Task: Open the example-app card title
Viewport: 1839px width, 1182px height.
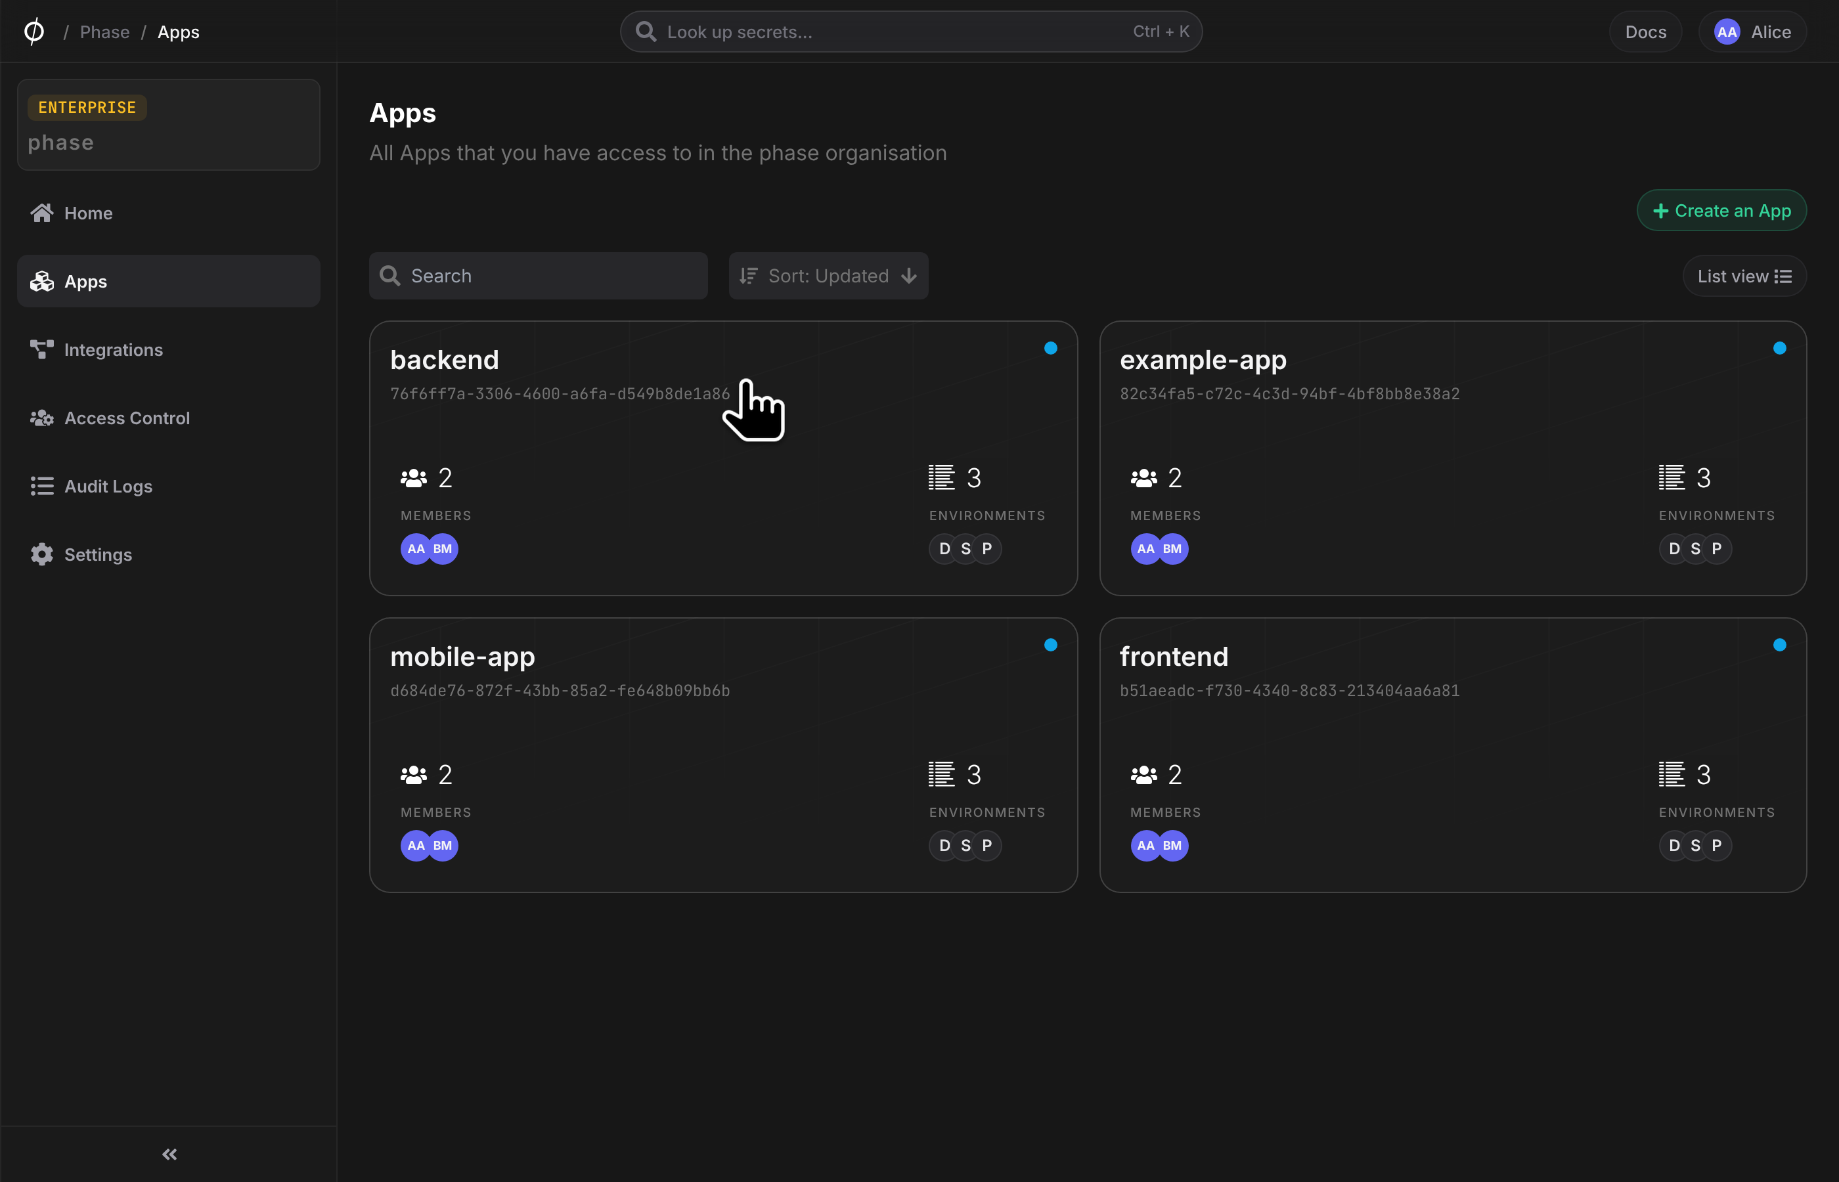Action: coord(1203,359)
